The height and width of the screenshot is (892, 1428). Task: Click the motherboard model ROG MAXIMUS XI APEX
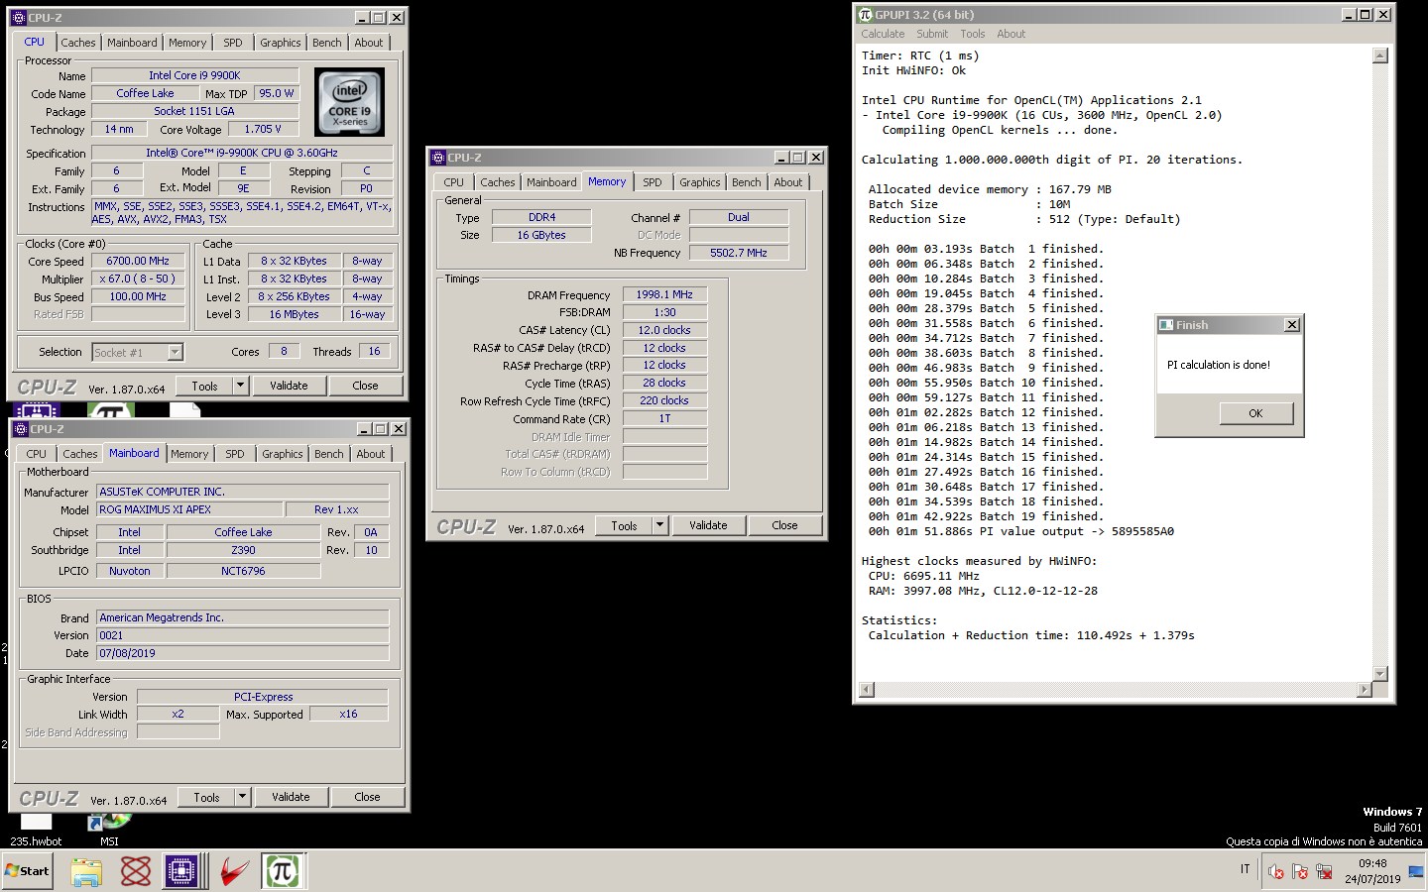point(188,509)
